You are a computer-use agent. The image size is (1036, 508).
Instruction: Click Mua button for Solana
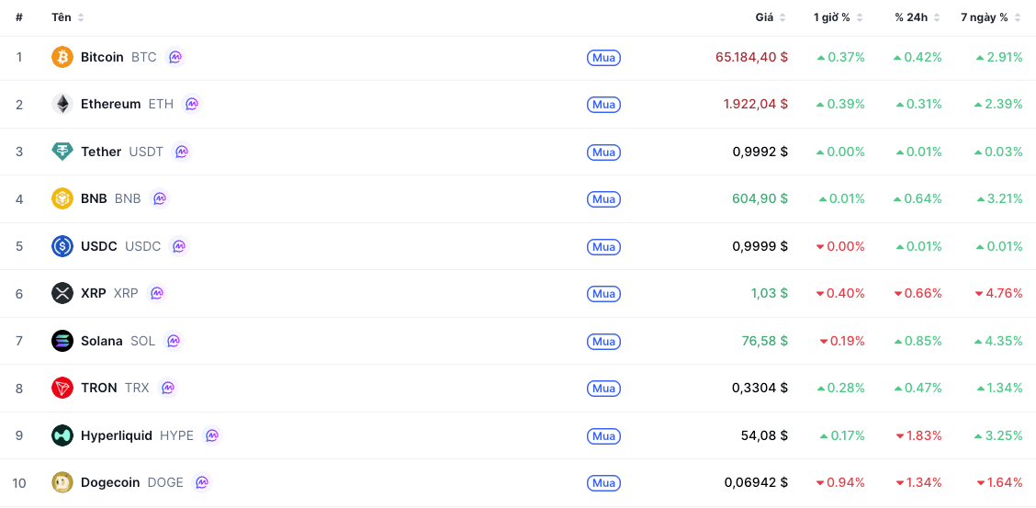(x=604, y=341)
